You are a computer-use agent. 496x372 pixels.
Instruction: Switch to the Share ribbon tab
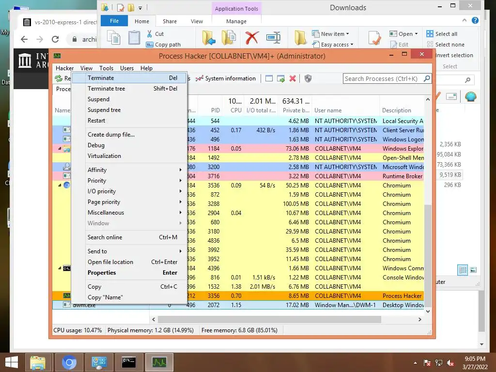(170, 21)
